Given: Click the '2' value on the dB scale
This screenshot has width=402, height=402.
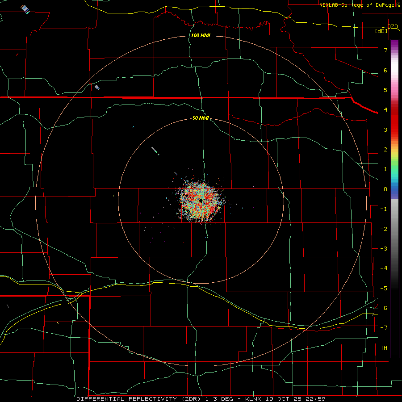Looking at the screenshot, I should point(385,150).
